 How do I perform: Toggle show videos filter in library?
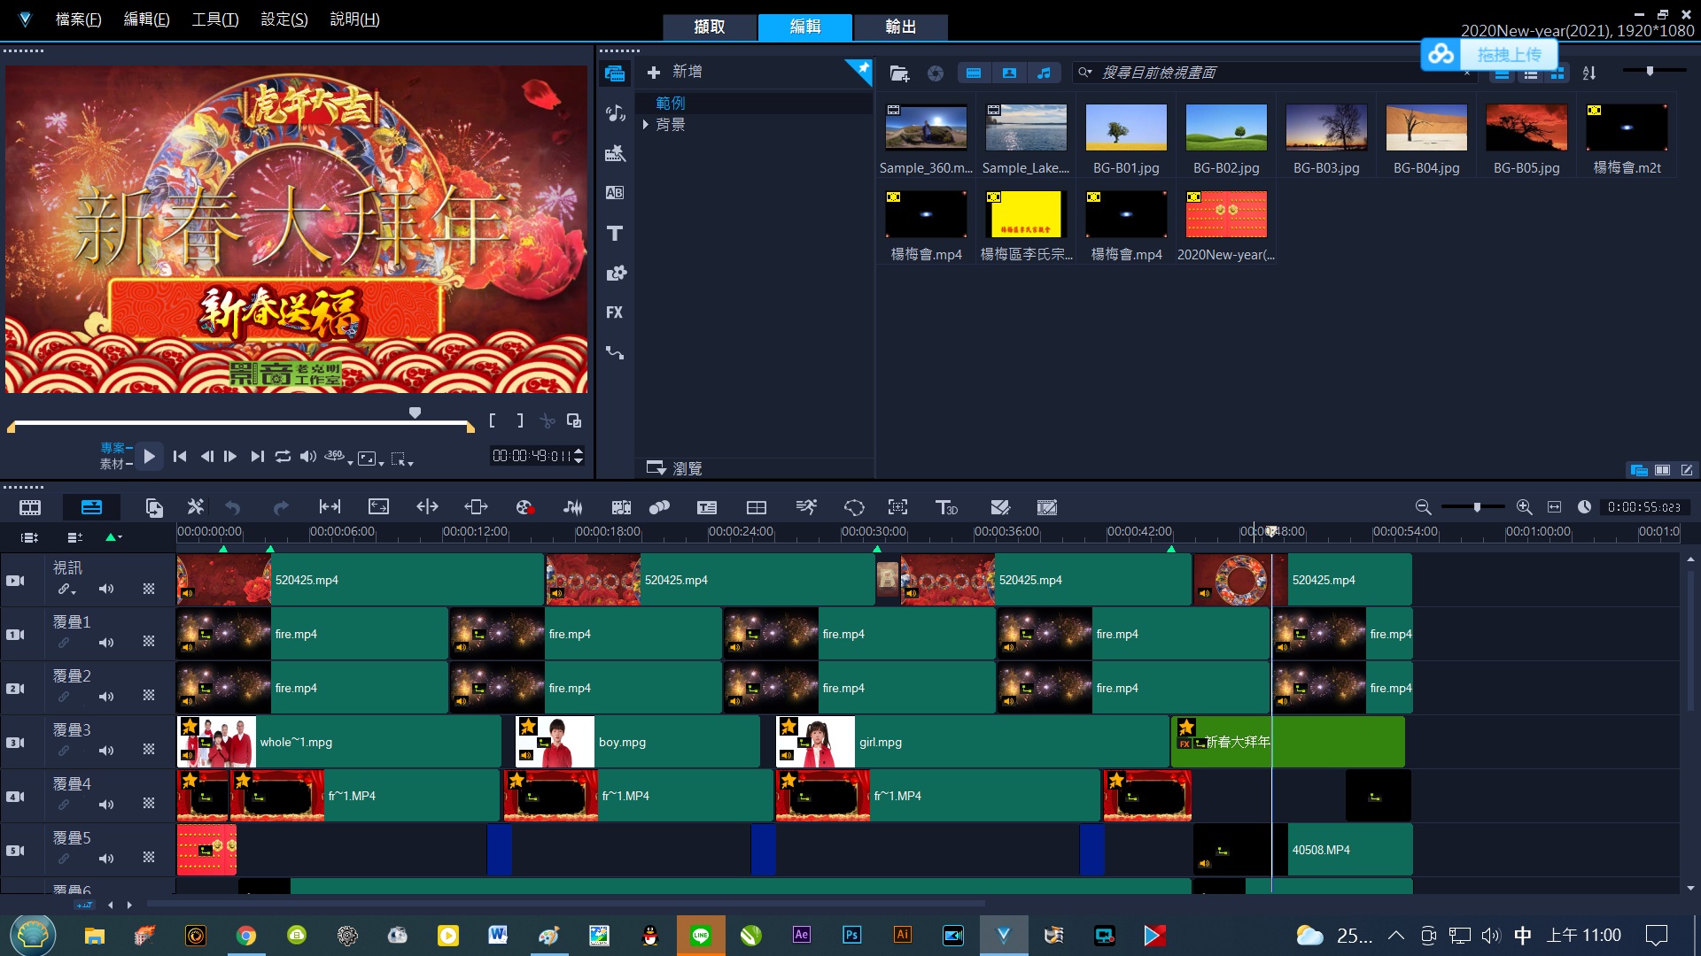[x=974, y=73]
